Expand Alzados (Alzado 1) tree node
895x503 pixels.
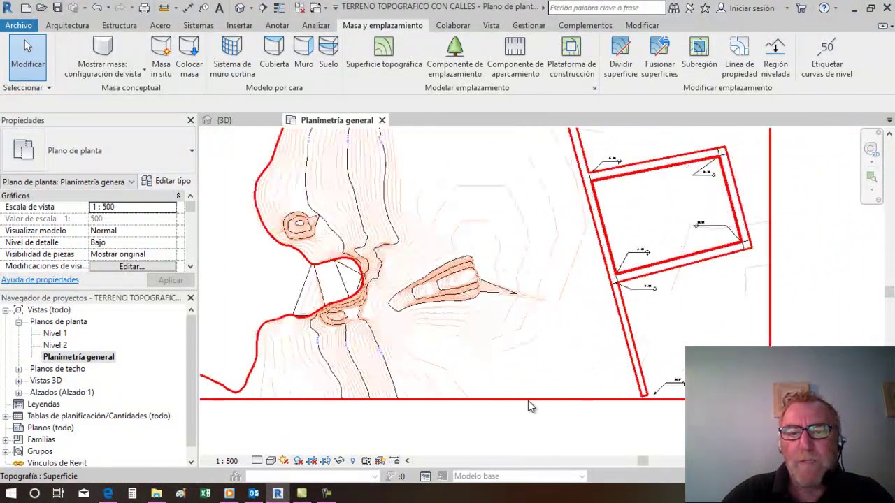click(19, 393)
